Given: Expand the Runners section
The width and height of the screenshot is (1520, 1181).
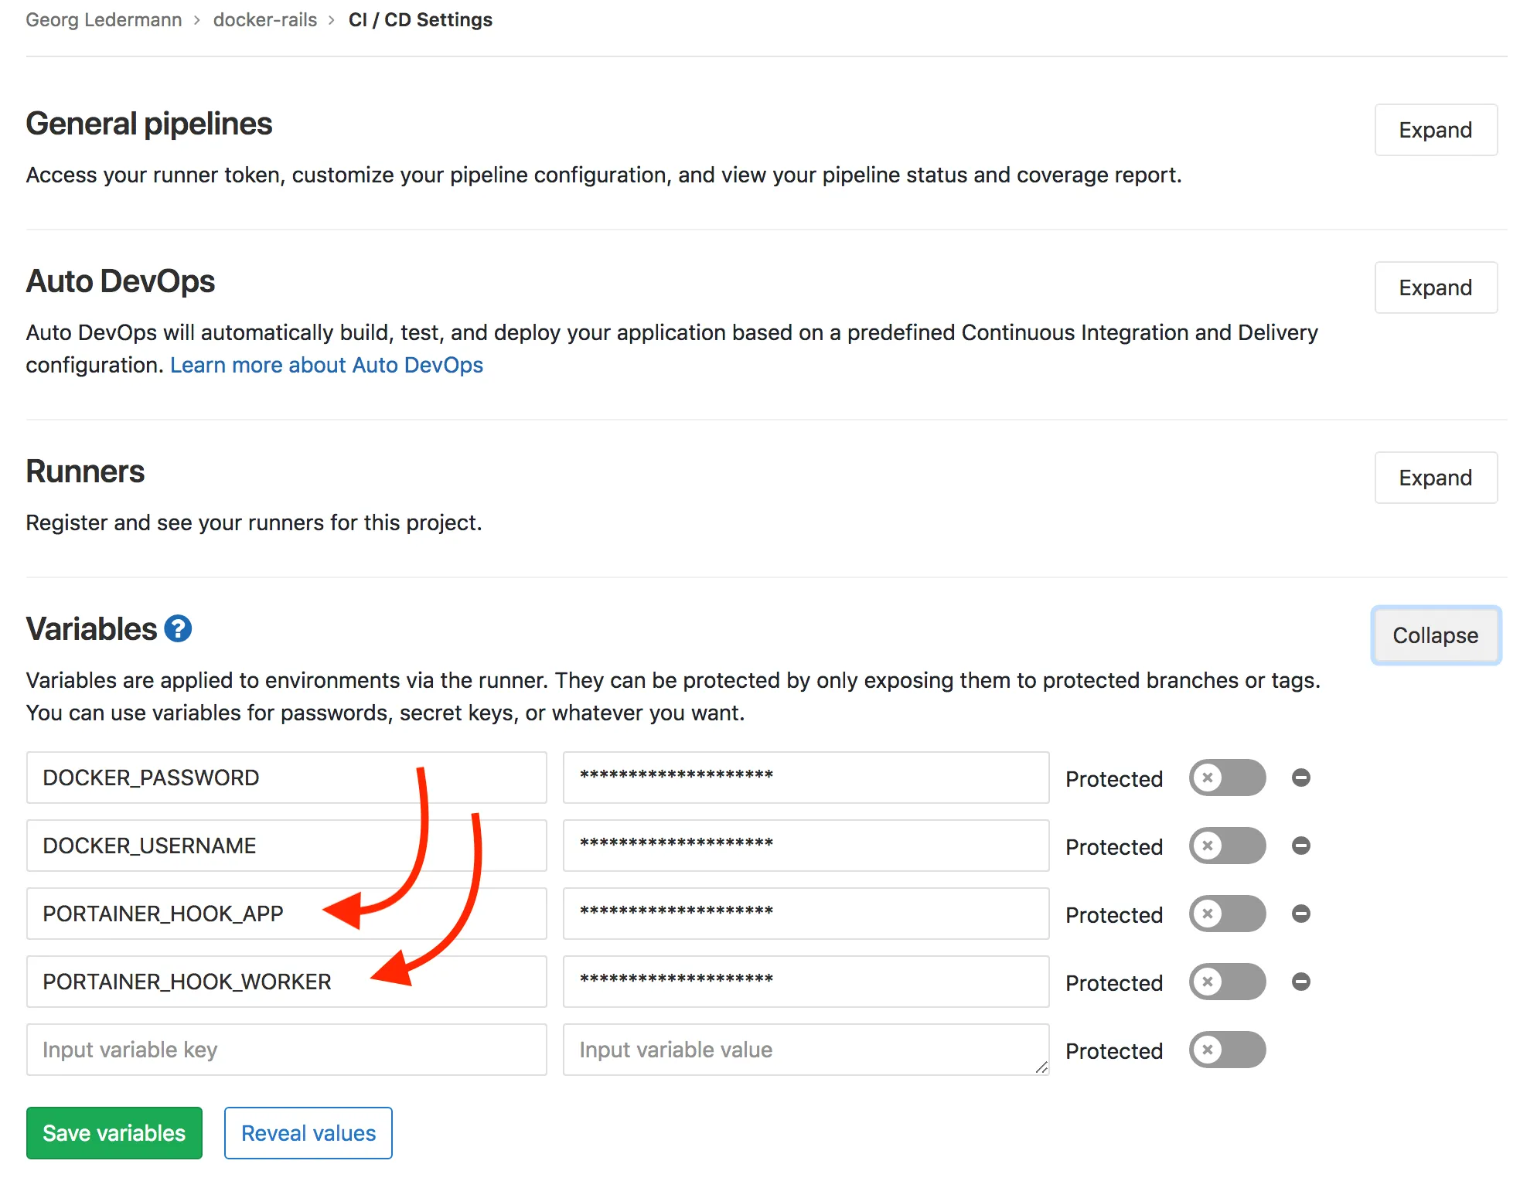Looking at the screenshot, I should (x=1435, y=478).
